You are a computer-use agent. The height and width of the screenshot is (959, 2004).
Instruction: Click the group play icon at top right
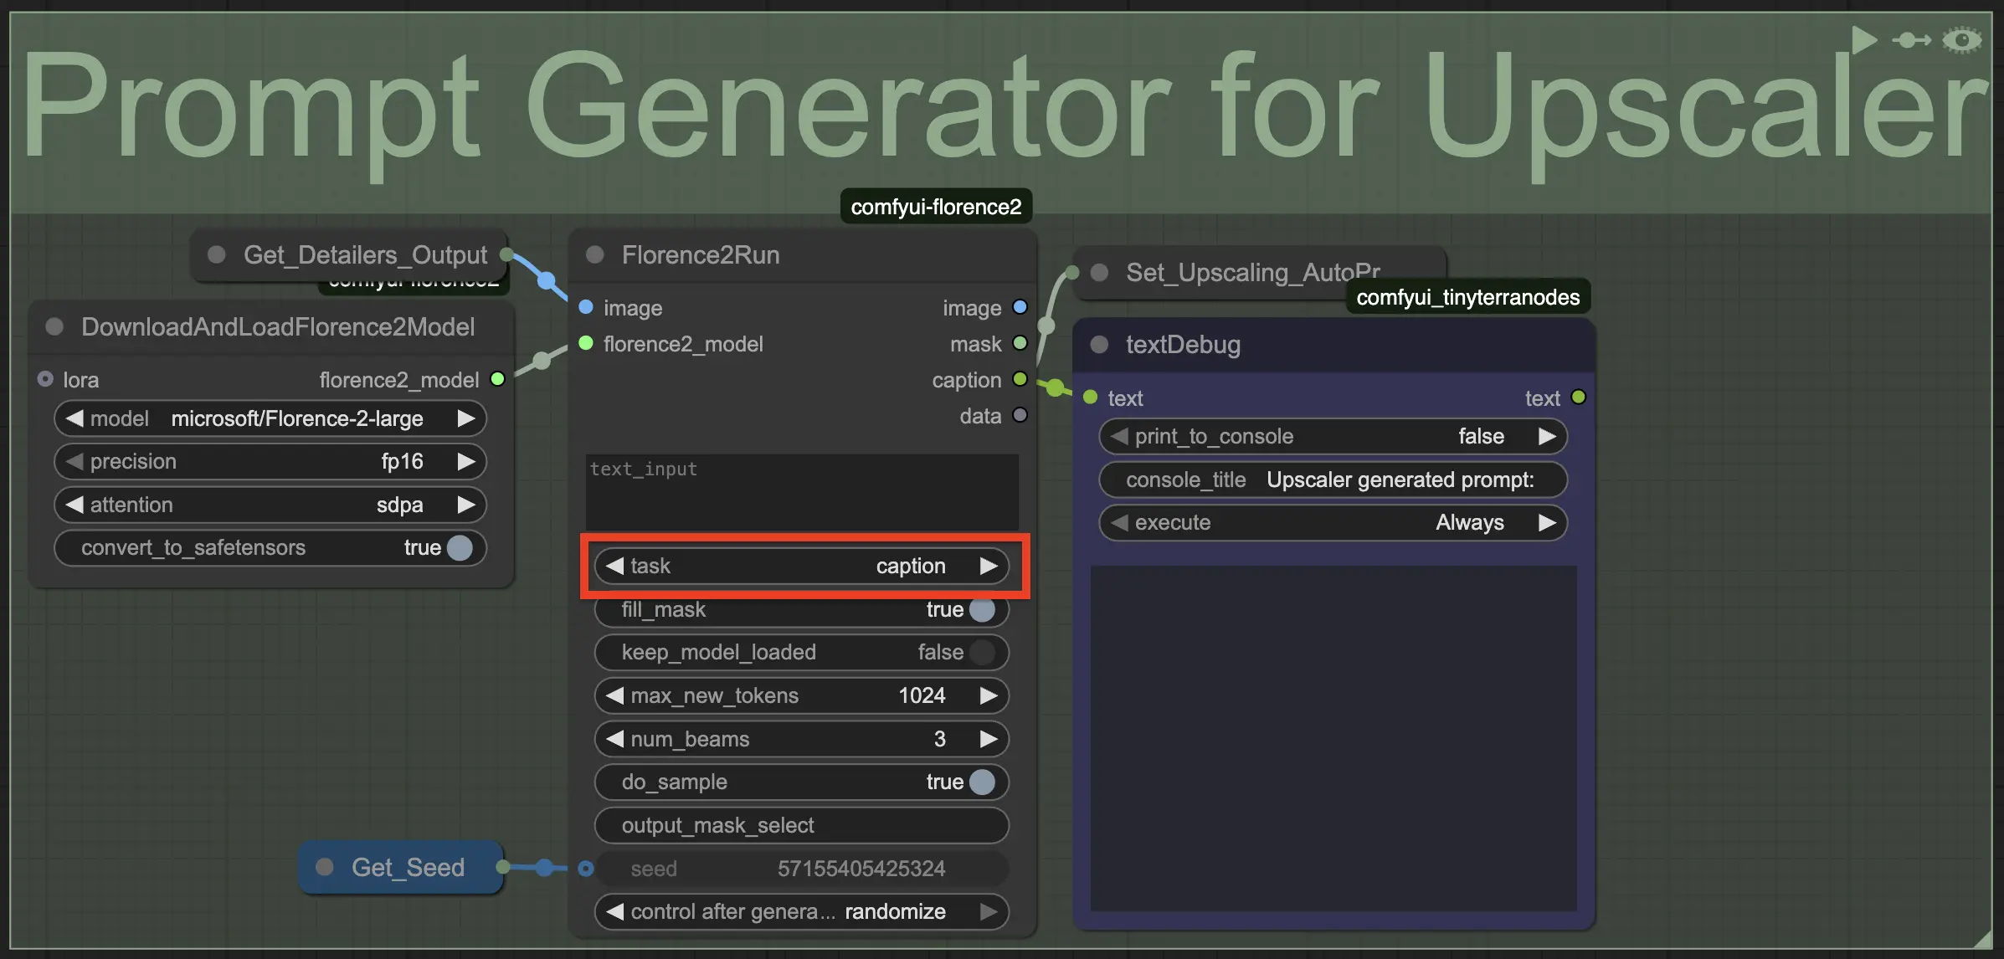tap(1863, 39)
